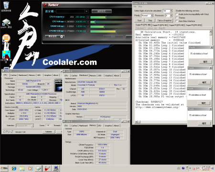Decrease CPU Voltage with its arrow button
The width and height of the screenshot is (215, 172).
tap(87, 21)
